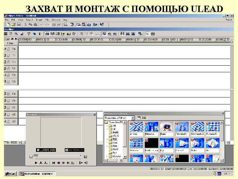Viewport: 238px width, 179px height.
Task: Toggle enable checkbox for audio track Aa
Action: [x=5, y=93]
